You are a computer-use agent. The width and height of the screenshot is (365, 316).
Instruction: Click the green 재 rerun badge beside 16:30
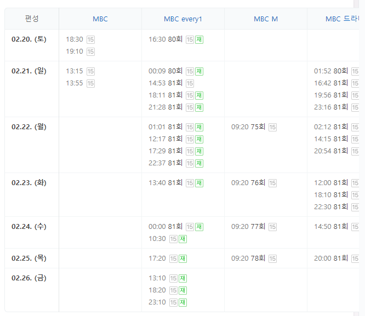199,39
